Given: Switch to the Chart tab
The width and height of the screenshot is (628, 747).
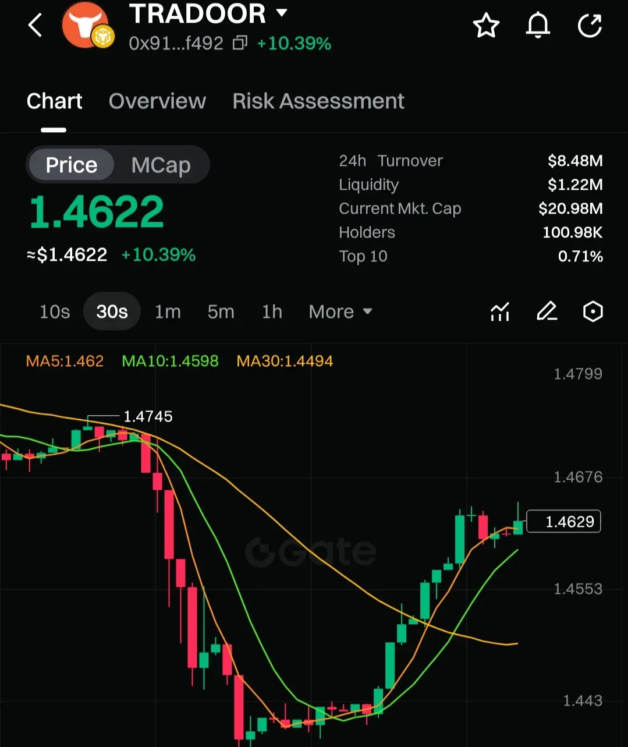Looking at the screenshot, I should point(55,101).
